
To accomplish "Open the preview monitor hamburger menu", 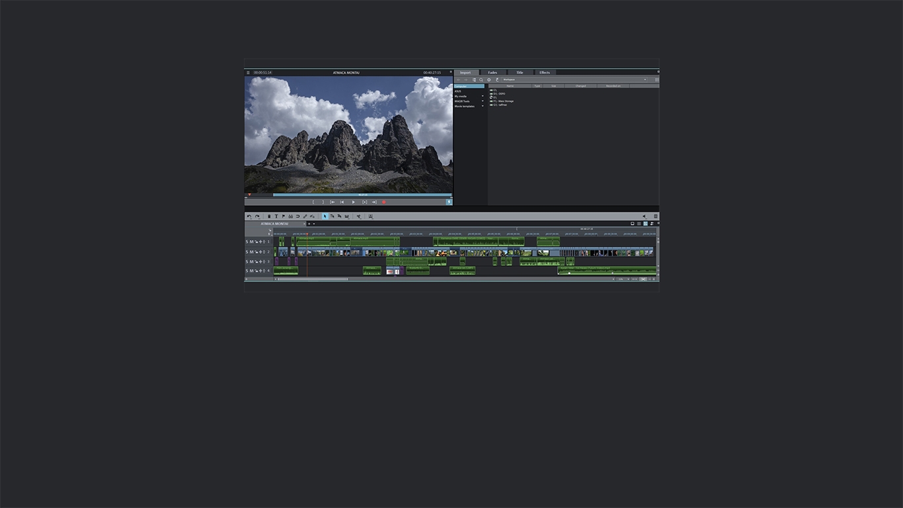I will pyautogui.click(x=248, y=72).
